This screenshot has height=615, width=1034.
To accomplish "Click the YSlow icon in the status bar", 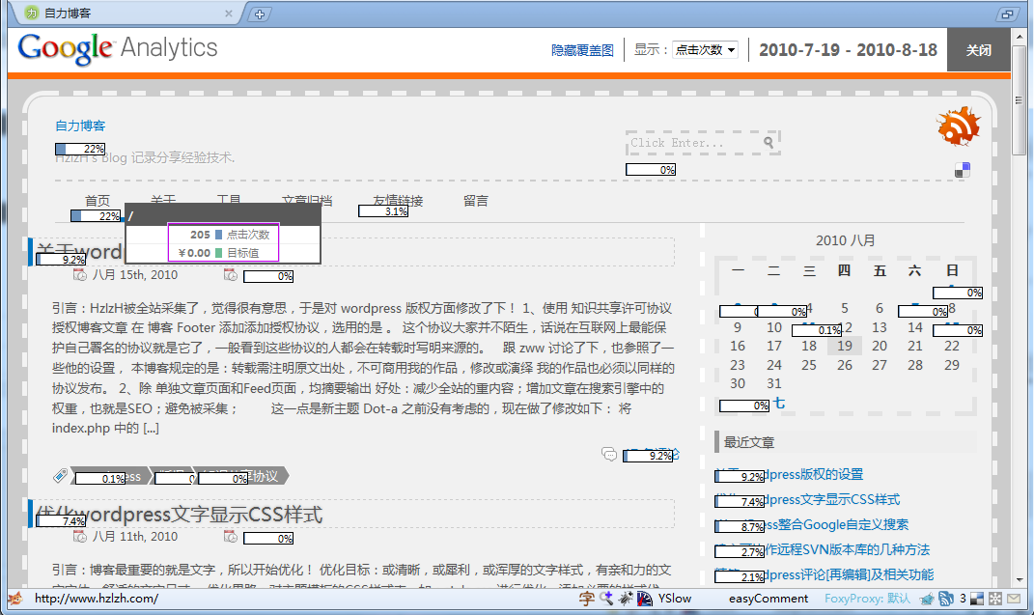I will point(645,600).
